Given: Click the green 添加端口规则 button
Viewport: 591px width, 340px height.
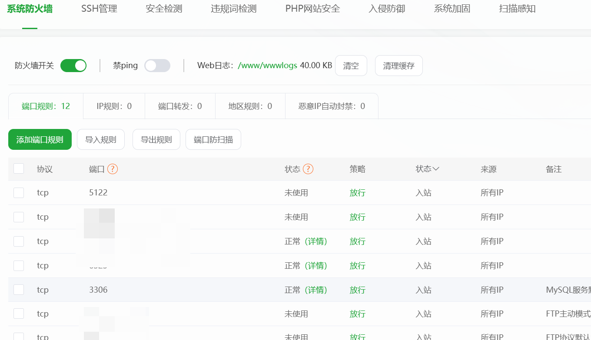Looking at the screenshot, I should coord(40,139).
